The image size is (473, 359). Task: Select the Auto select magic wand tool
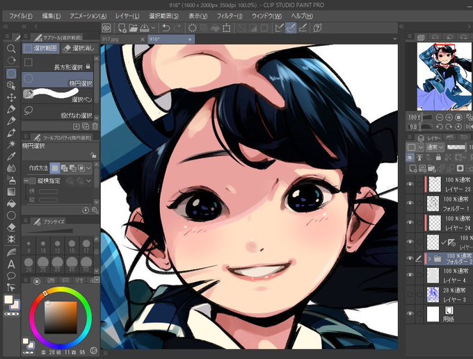pyautogui.click(x=11, y=144)
